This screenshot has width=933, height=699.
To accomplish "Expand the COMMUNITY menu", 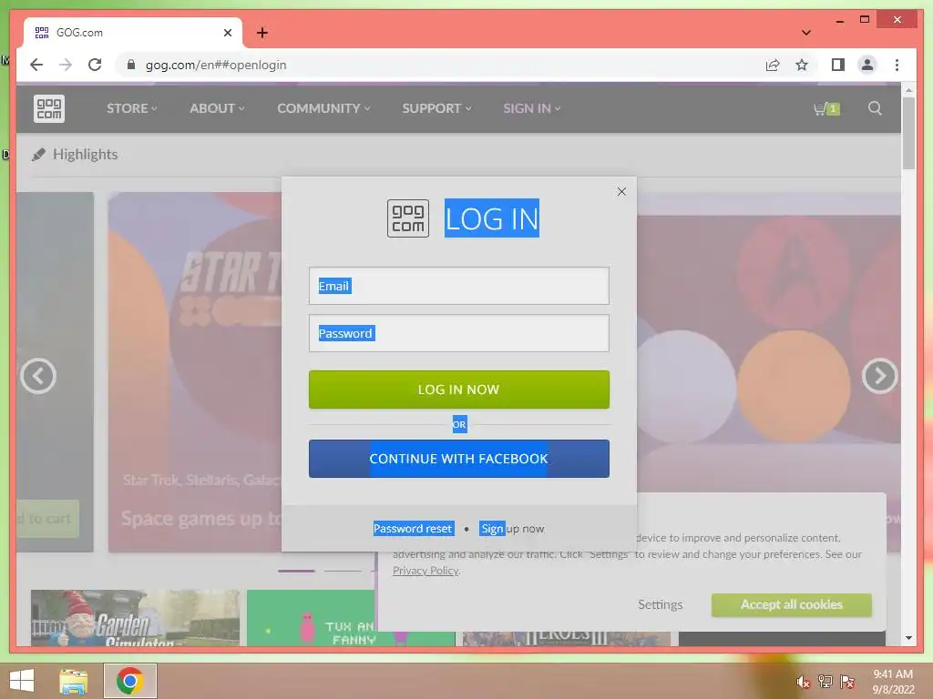I will (323, 108).
